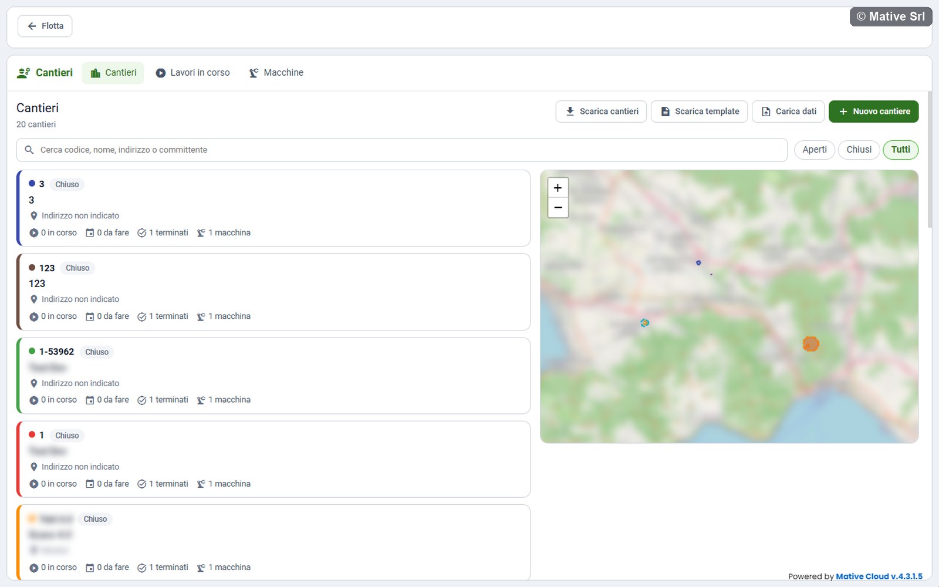Open site card 123
Viewport: 939px width, 587px height.
point(273,292)
